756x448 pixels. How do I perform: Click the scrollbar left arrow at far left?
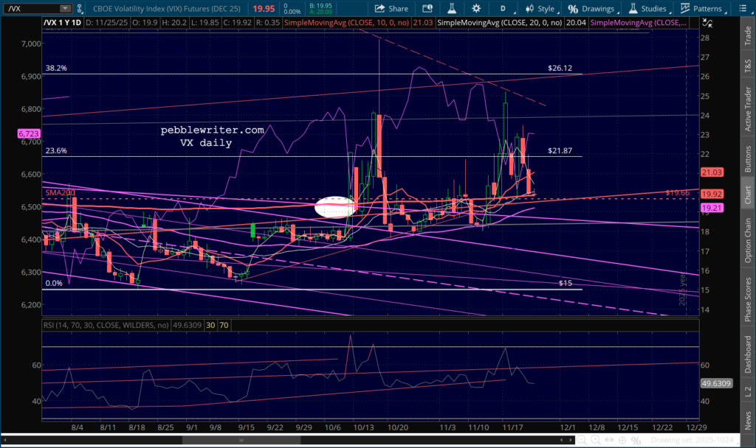tap(5, 440)
